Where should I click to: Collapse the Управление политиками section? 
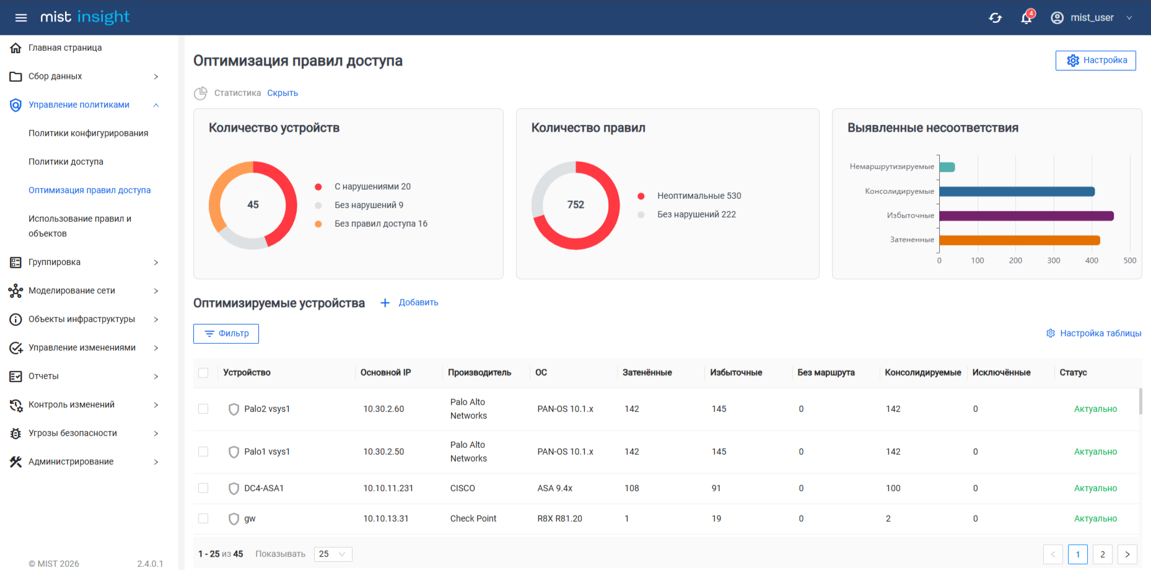pos(155,105)
